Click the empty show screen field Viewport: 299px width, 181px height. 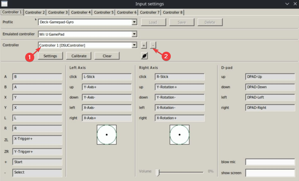(x=270, y=173)
